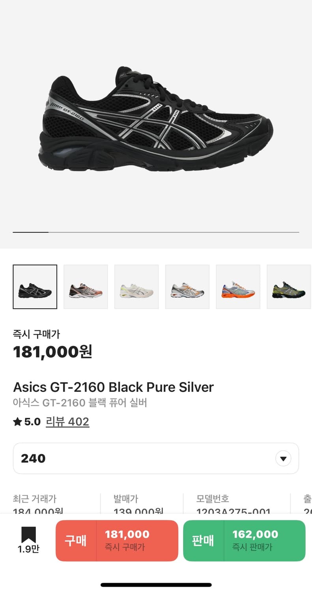Viewport: 312px width, 593px height.
Task: Click the Asics GT-2160 Black Pure Silver title
Action: coord(113,387)
